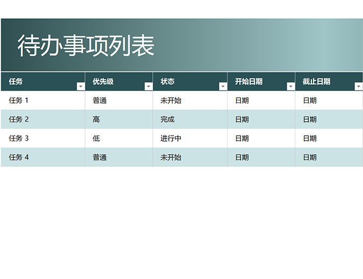Click due date cell of 任务 3
The image size is (363, 279).
(x=329, y=138)
